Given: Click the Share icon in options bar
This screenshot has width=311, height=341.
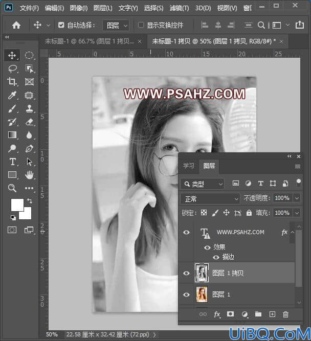Looking at the screenshot, I should [x=300, y=25].
